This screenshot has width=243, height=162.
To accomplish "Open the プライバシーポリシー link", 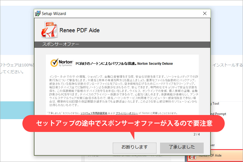I will (x=127, y=113).
